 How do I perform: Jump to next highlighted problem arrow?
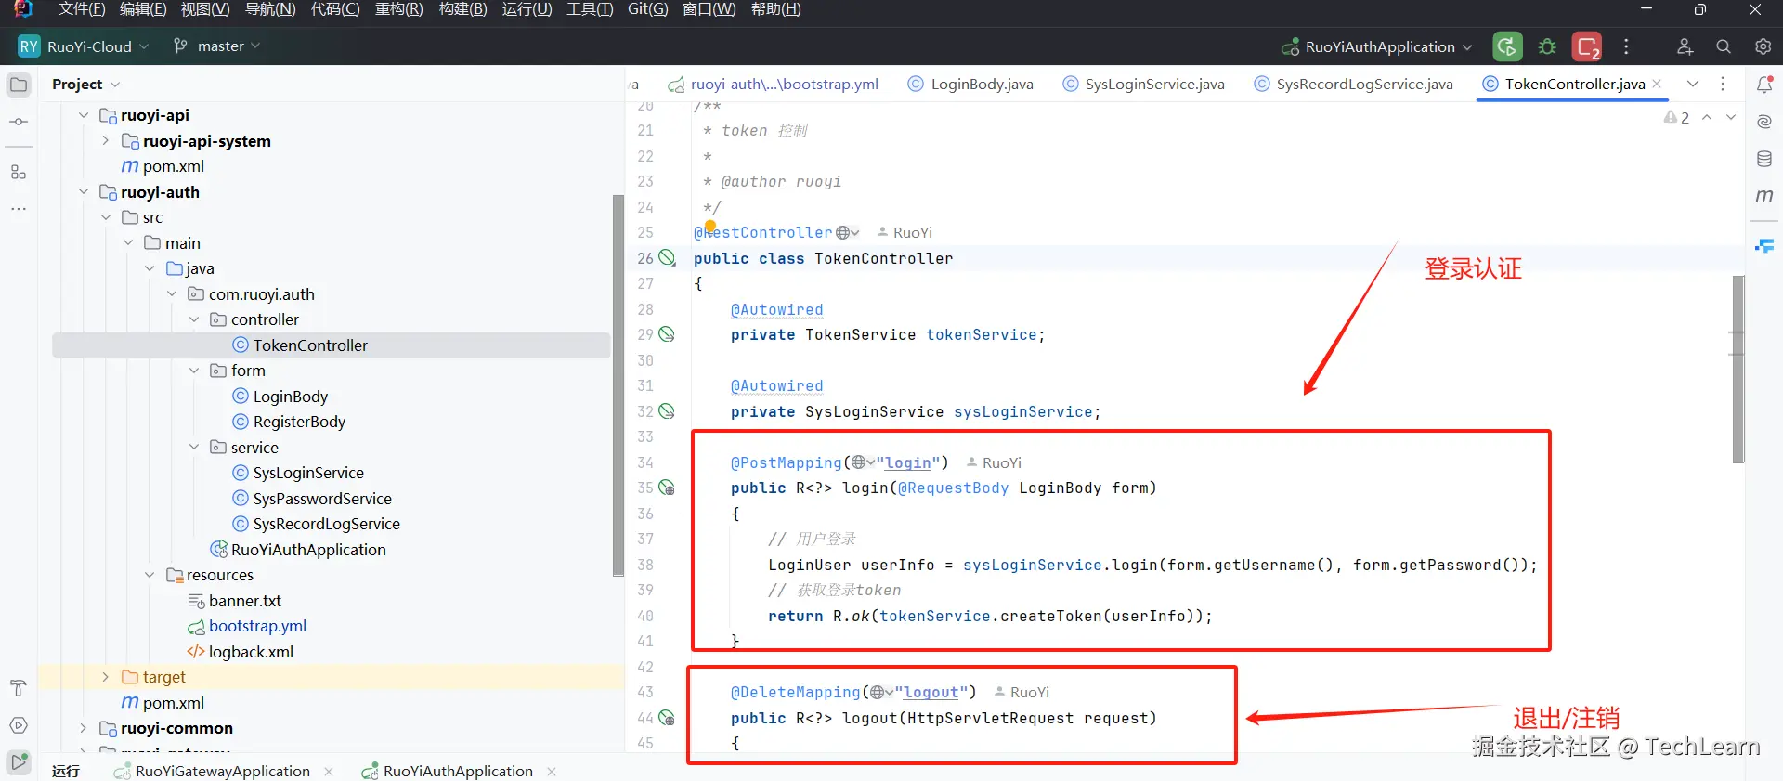click(1731, 118)
